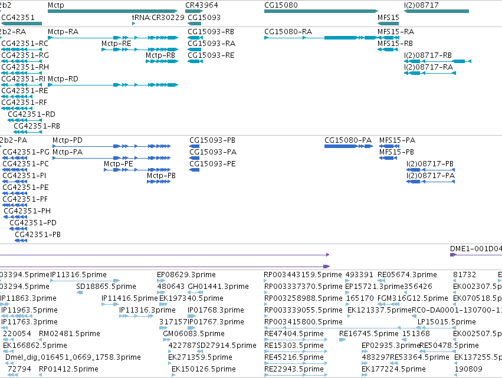Screen dimensions: 502x378
Task: Select transcript CG42351-RH
Action: coord(25,67)
